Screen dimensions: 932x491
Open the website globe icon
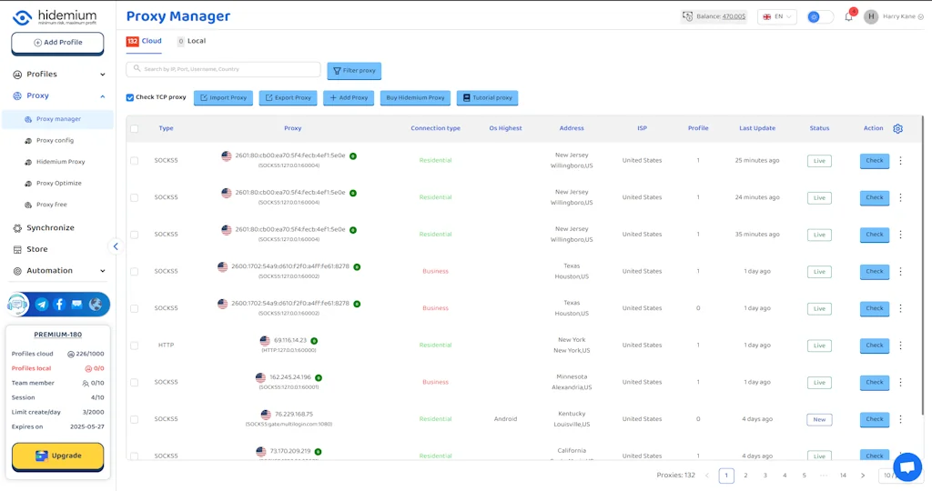pos(95,305)
